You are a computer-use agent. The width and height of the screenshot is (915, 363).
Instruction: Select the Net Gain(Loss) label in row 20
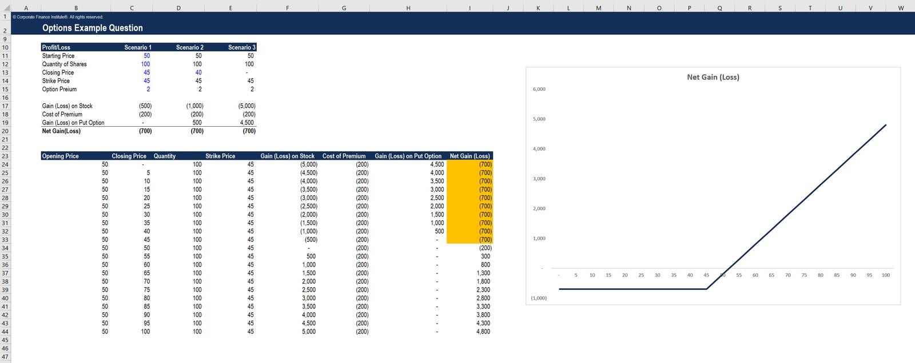tap(61, 131)
